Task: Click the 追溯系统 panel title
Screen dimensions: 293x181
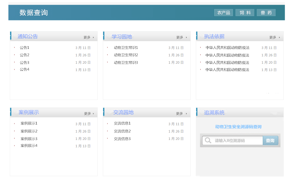Action: [214, 112]
